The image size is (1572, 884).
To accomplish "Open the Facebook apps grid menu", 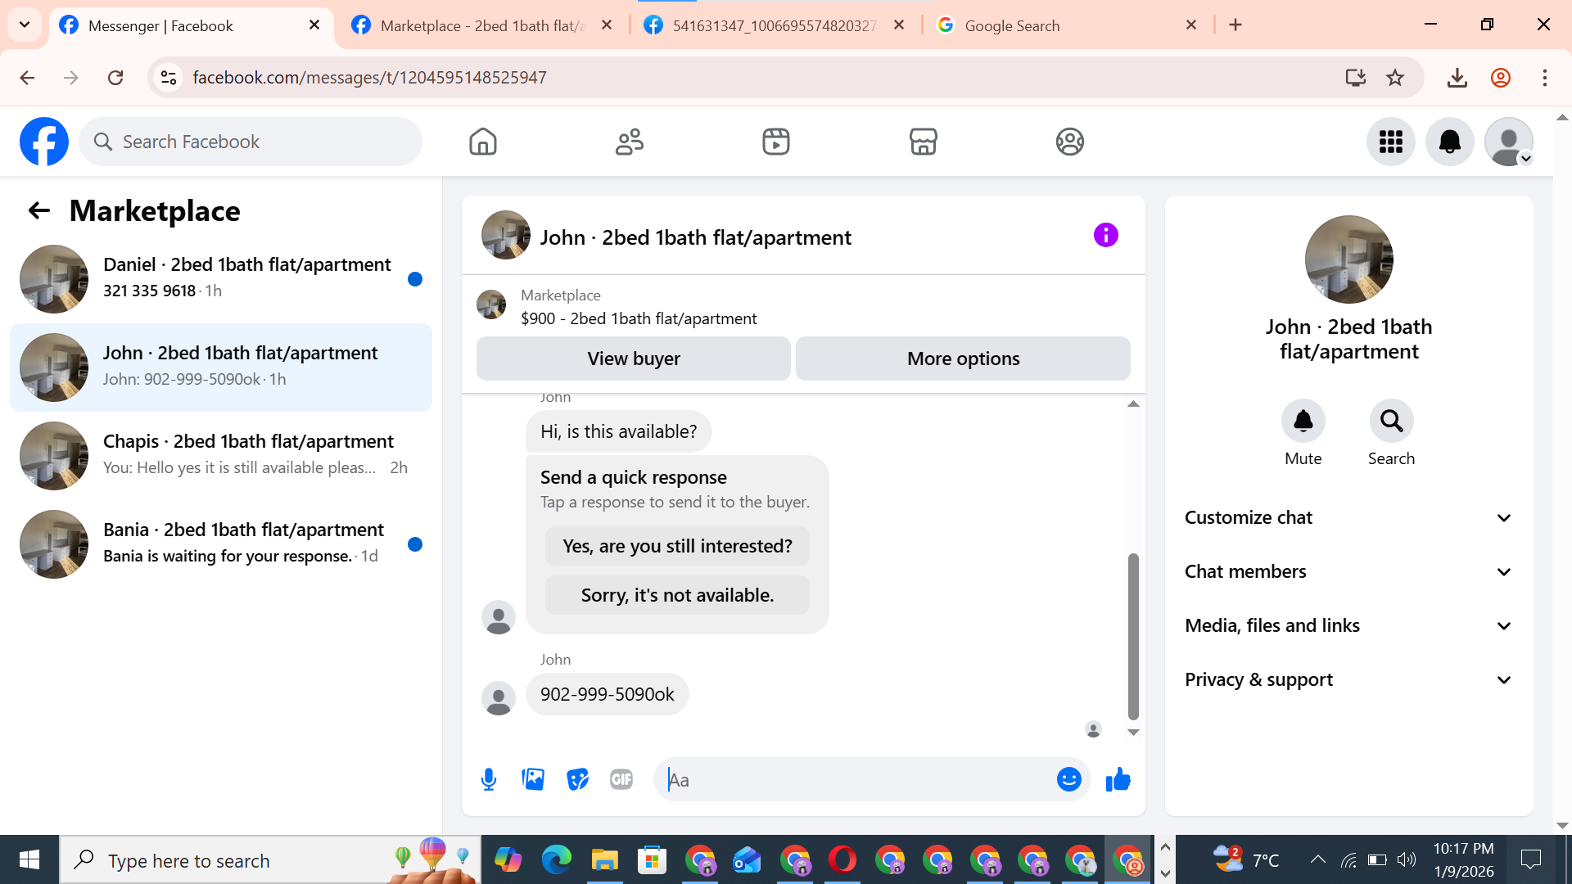I will [1390, 142].
